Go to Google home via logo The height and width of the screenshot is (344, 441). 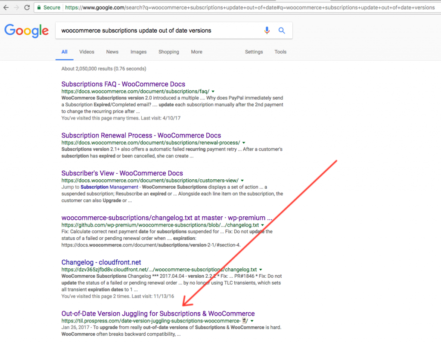coord(26,31)
